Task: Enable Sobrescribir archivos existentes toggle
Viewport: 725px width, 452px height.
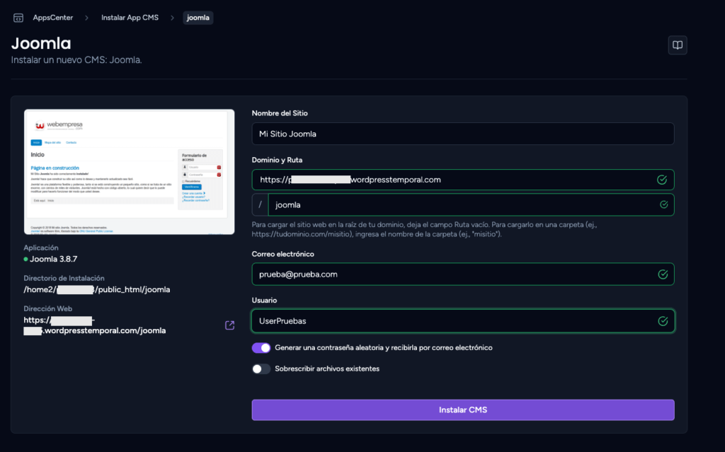Action: 261,369
